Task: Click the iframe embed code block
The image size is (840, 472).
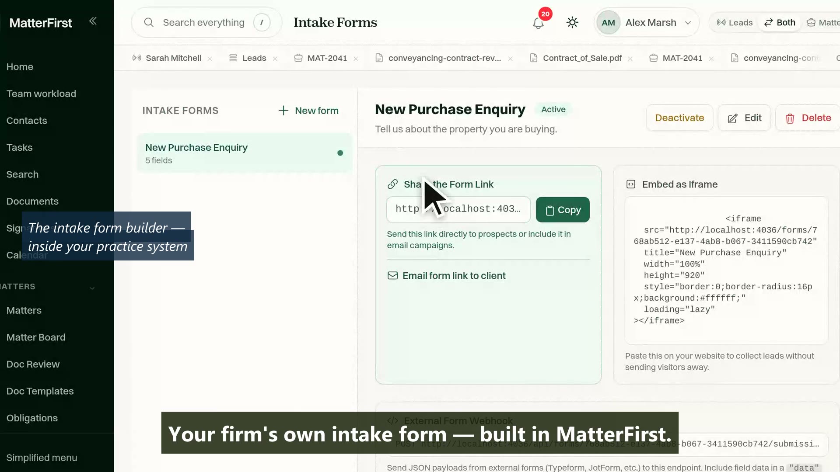Action: (x=726, y=270)
